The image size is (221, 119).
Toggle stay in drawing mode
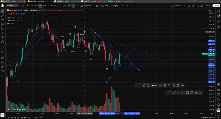[2, 62]
